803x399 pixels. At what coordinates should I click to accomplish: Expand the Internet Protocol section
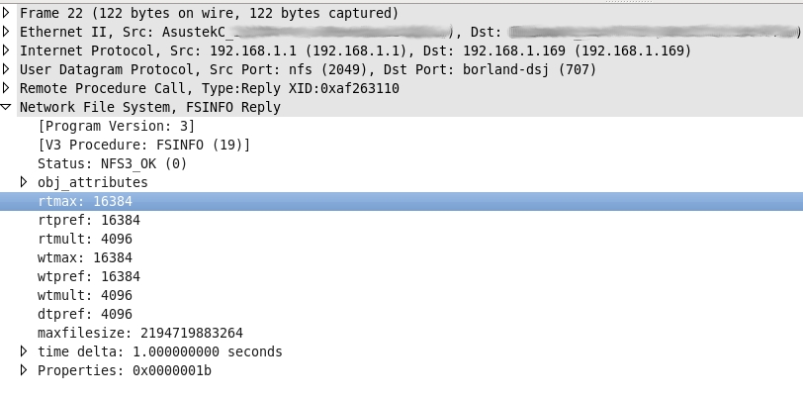tap(6, 50)
